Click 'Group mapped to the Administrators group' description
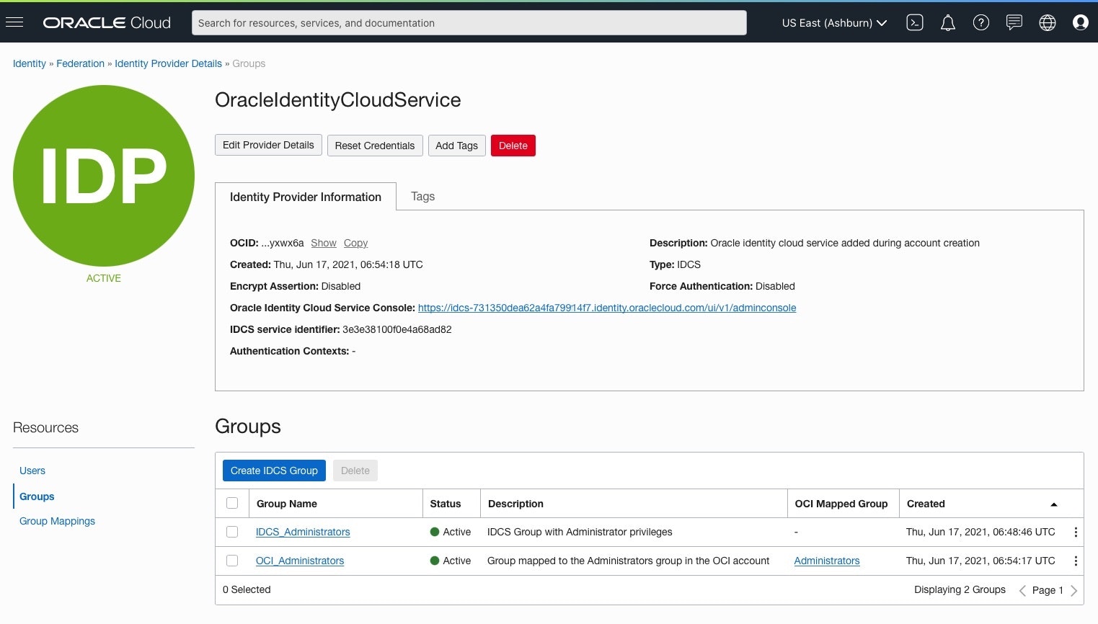This screenshot has height=624, width=1098. coord(628,561)
